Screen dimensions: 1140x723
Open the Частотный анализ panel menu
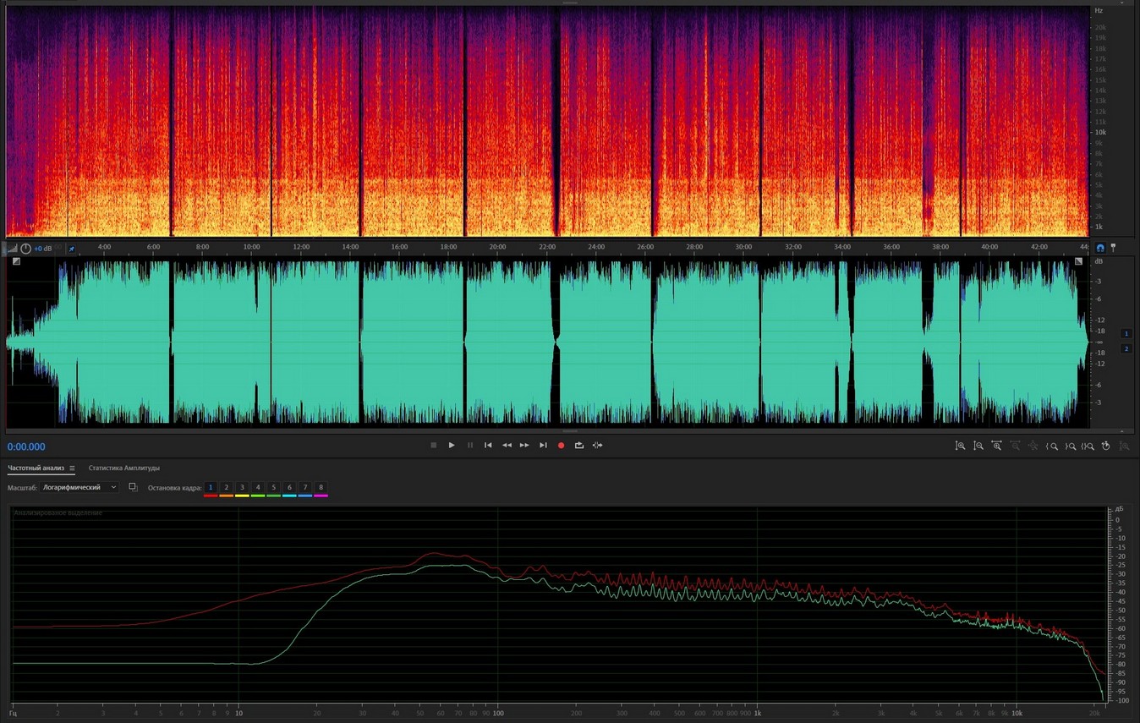point(72,468)
